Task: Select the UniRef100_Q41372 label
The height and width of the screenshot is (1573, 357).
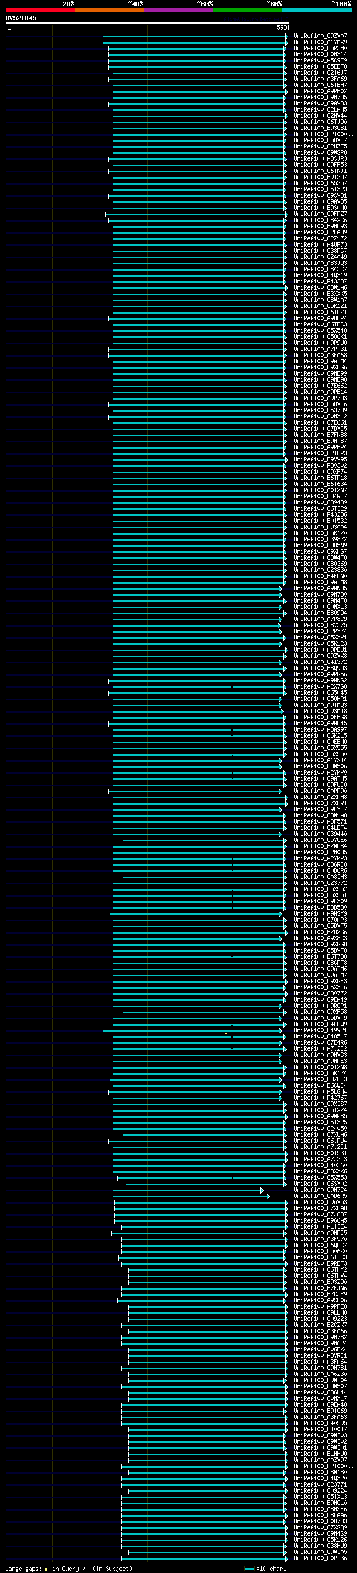Action: (320, 662)
